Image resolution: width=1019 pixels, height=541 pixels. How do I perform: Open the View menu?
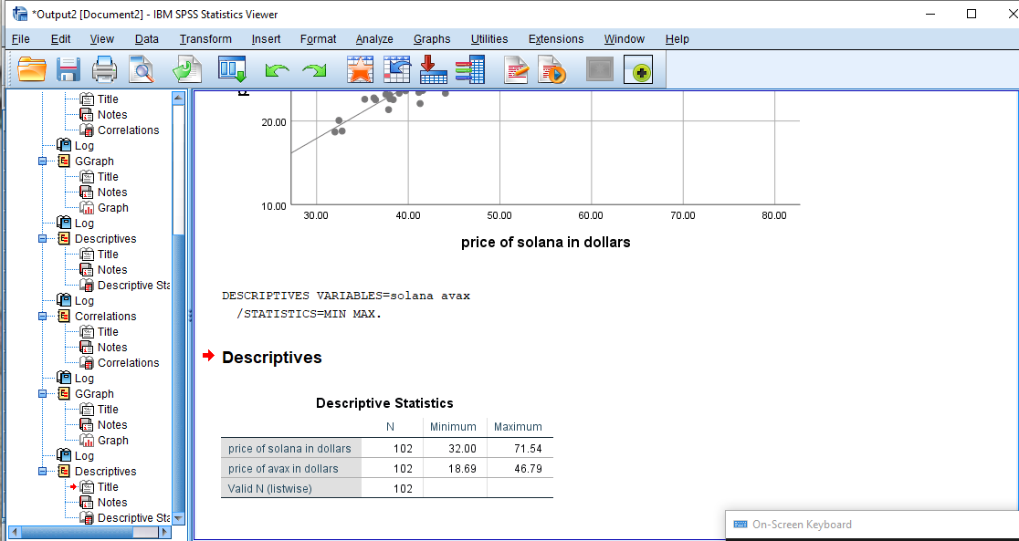(x=102, y=39)
